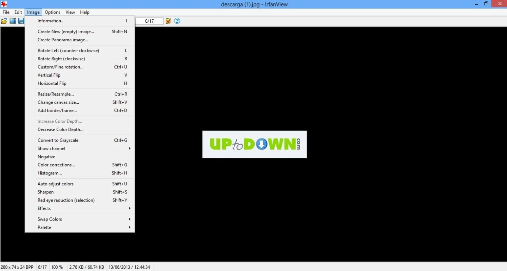Select Change canvas size...
Screen dimensions: 507x271
click(x=80, y=102)
